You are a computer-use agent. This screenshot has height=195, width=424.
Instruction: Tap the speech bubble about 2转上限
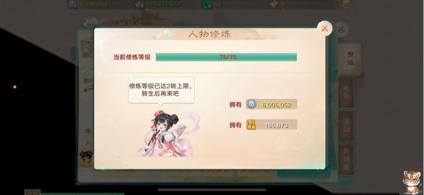click(x=161, y=90)
